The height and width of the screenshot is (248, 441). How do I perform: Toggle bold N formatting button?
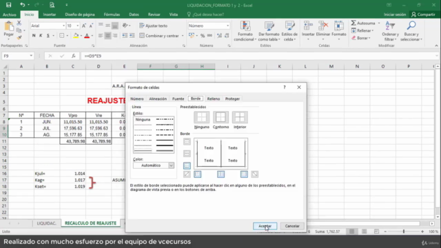pos(34,35)
